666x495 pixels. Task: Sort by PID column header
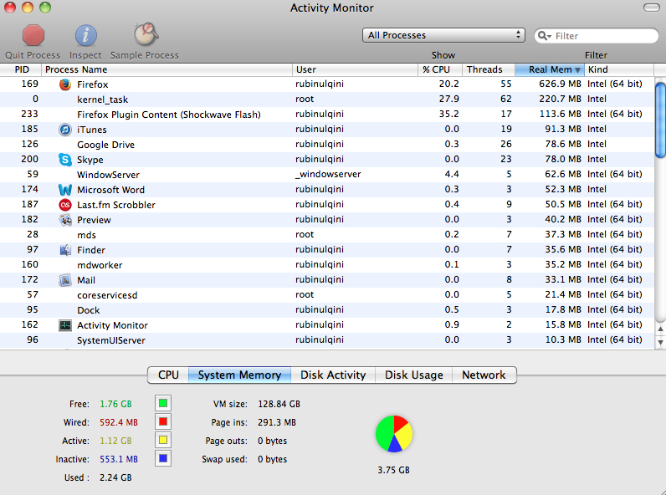(x=21, y=69)
